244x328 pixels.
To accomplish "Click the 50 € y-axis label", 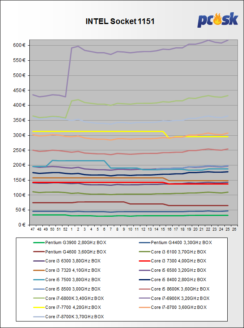I will [20, 210].
